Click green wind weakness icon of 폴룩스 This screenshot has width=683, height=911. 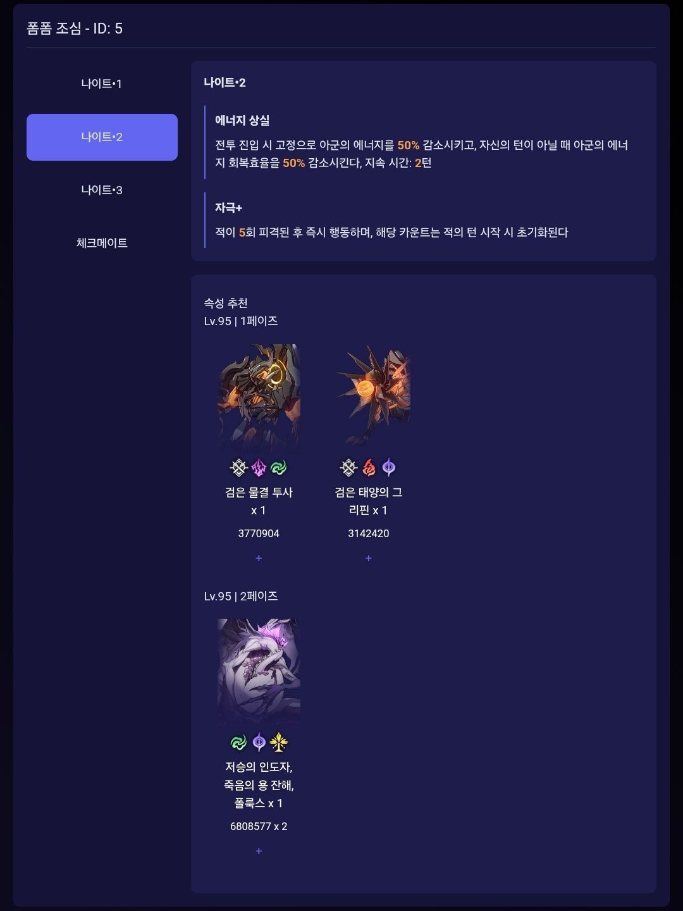(x=238, y=743)
